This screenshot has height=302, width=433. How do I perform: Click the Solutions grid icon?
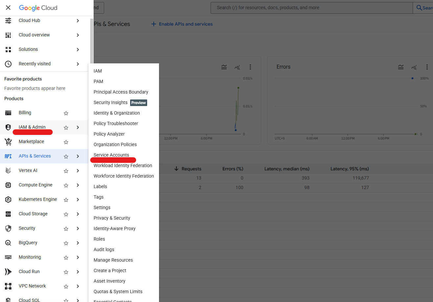pos(8,50)
